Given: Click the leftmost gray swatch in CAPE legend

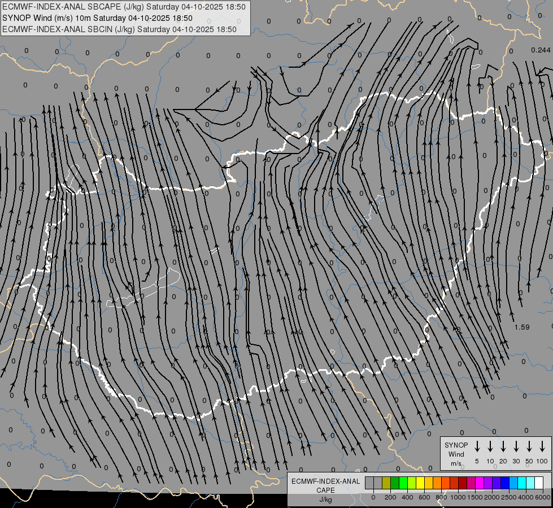Looking at the screenshot, I should (369, 483).
